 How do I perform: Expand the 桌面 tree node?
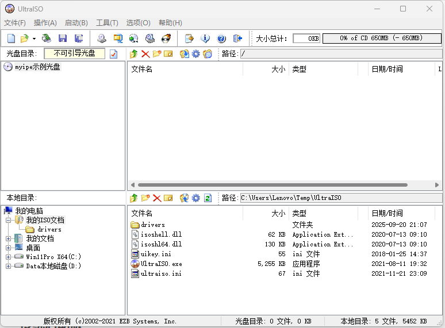[x=8, y=248]
